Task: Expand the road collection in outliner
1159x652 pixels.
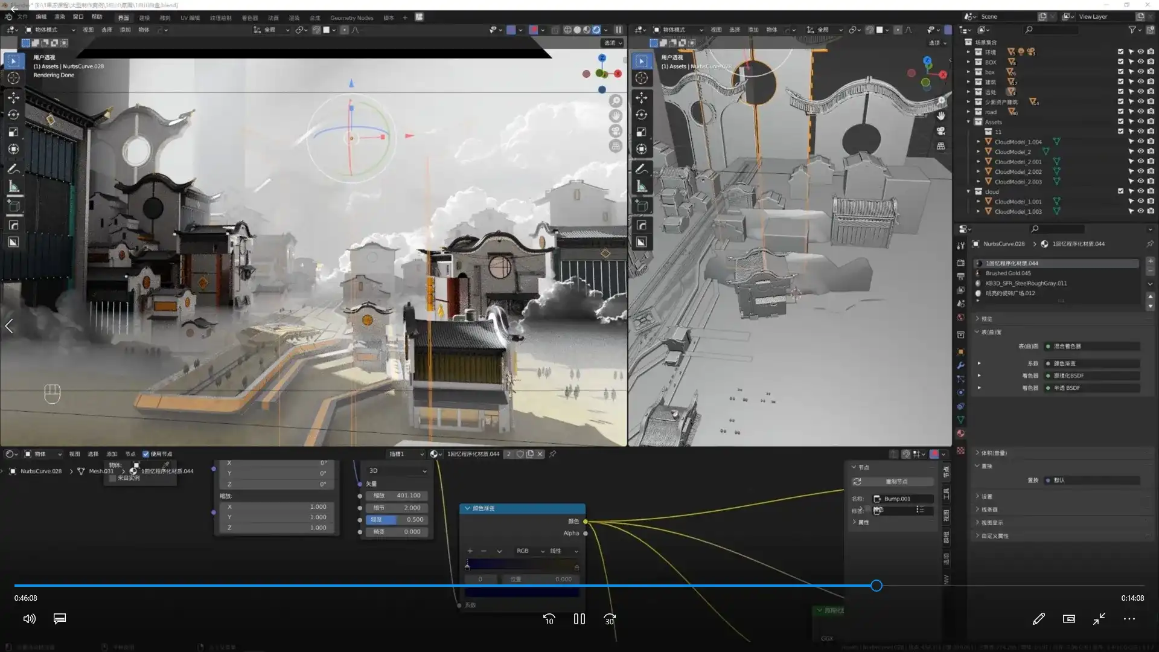Action: pos(968,112)
